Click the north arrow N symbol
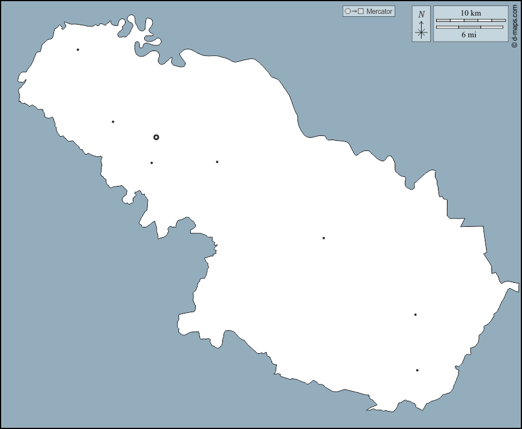The image size is (522, 429). (422, 14)
